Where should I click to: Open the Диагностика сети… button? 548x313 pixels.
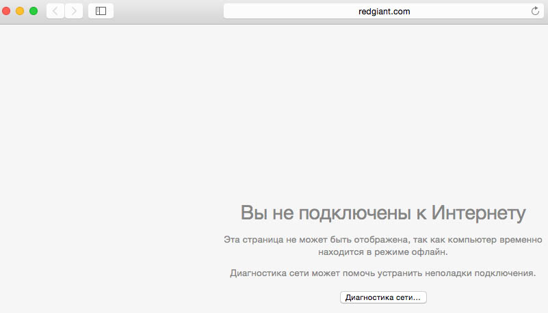383,297
